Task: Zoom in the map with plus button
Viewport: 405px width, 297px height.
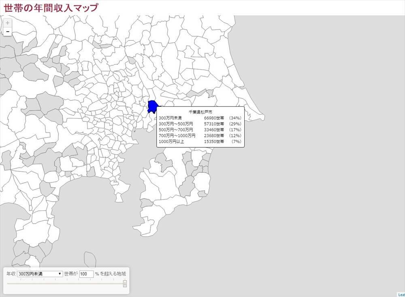Action: pos(7,23)
